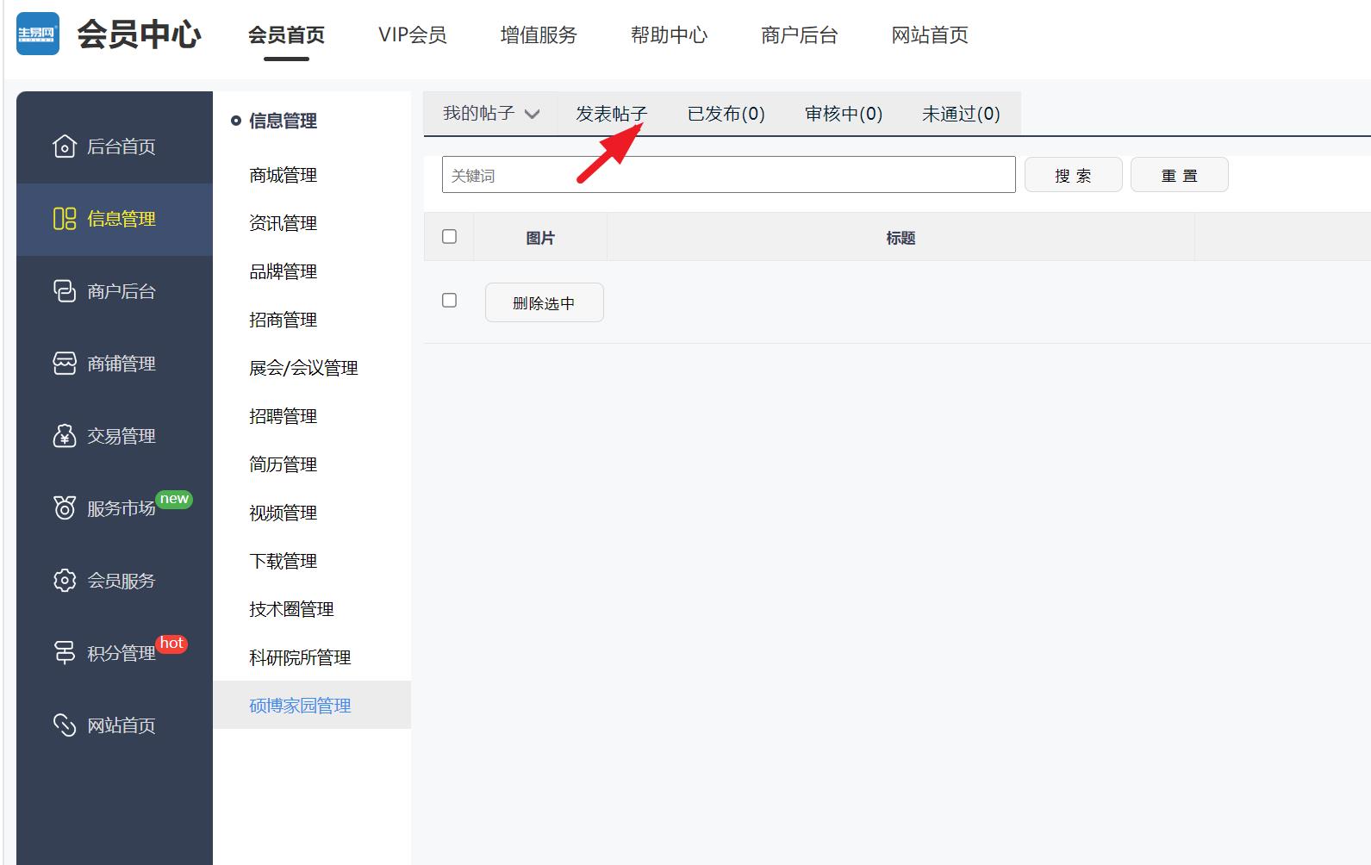The height and width of the screenshot is (865, 1371).
Task: Click the 交易管理 money bag icon
Action: pyautogui.click(x=65, y=436)
